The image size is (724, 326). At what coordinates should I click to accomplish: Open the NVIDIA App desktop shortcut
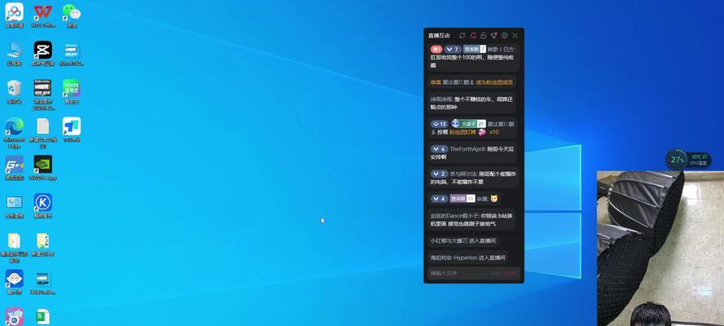point(43,168)
